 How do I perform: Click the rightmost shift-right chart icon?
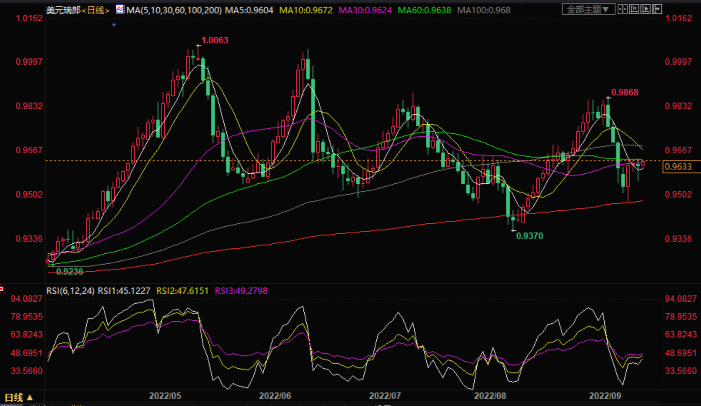pos(657,9)
